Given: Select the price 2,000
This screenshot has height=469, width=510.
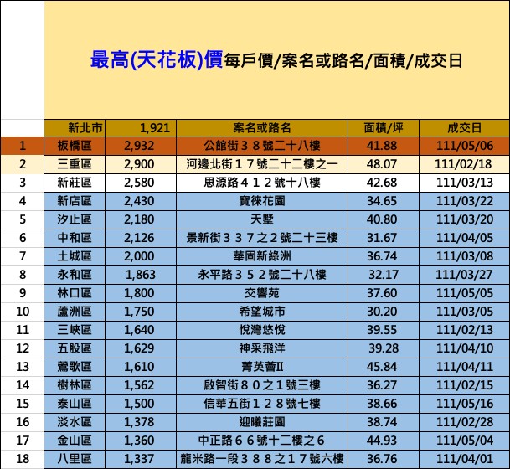Looking at the screenshot, I should tap(141, 256).
